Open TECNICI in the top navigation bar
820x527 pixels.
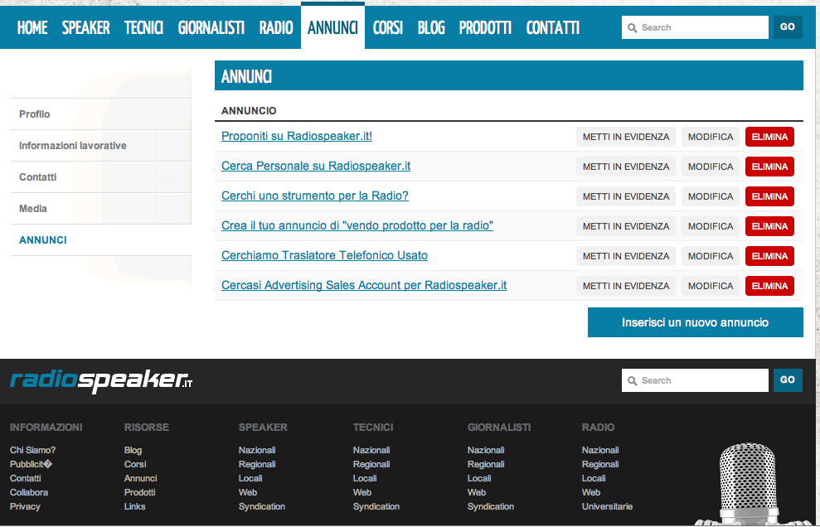pos(143,27)
